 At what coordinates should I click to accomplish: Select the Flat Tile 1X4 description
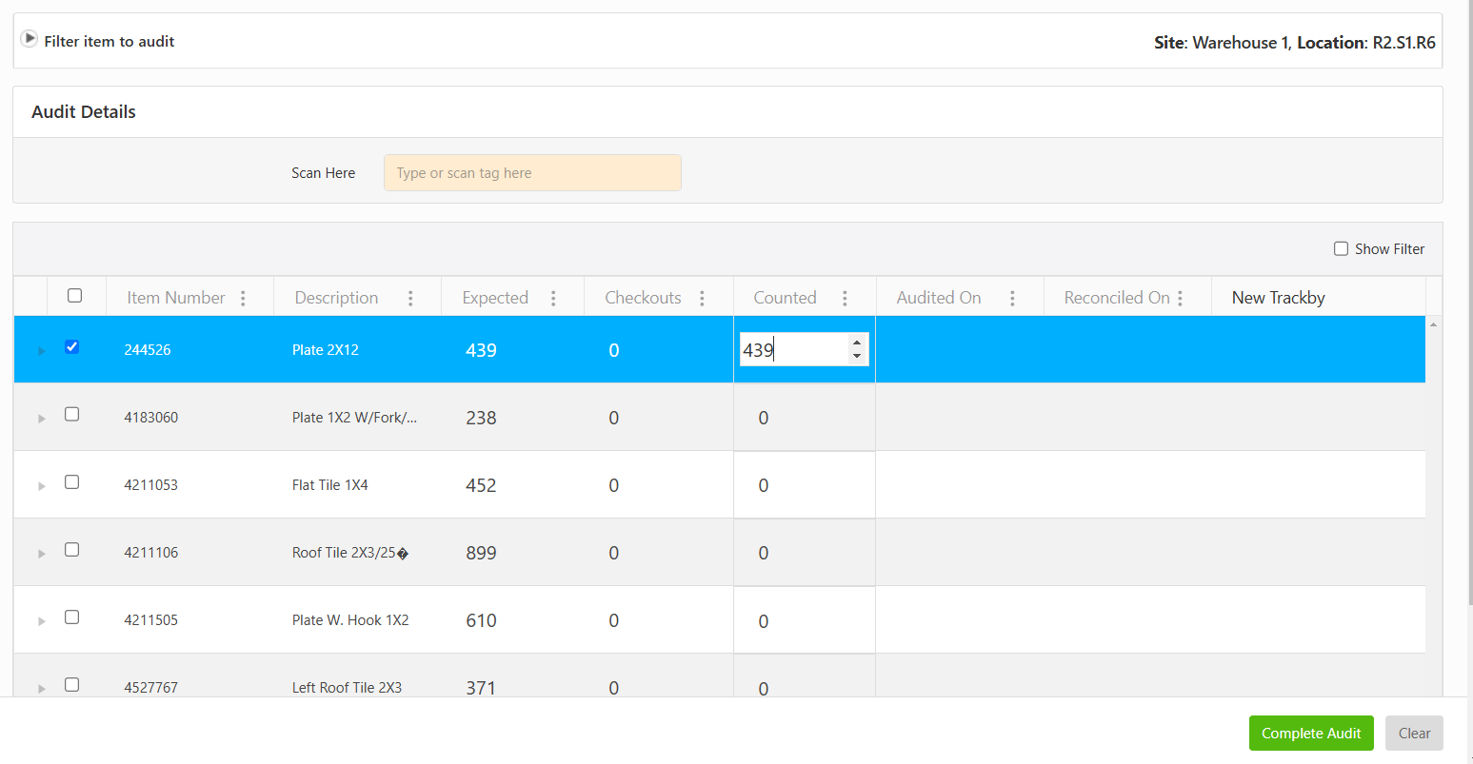[329, 485]
